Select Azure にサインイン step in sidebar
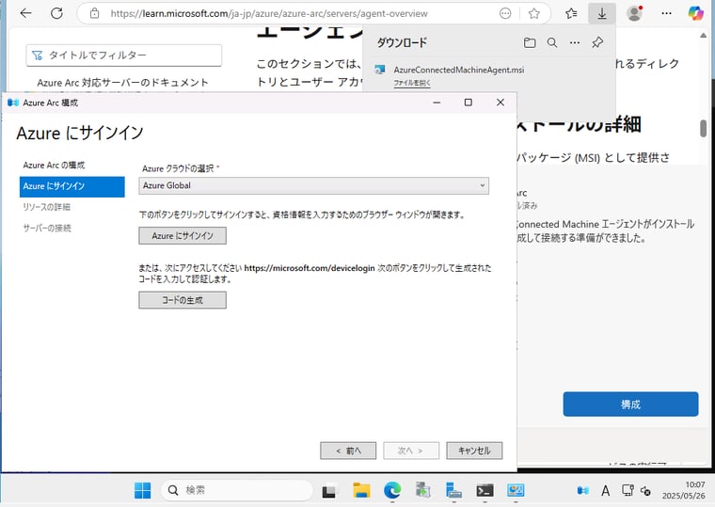This screenshot has width=715, height=507. point(72,186)
